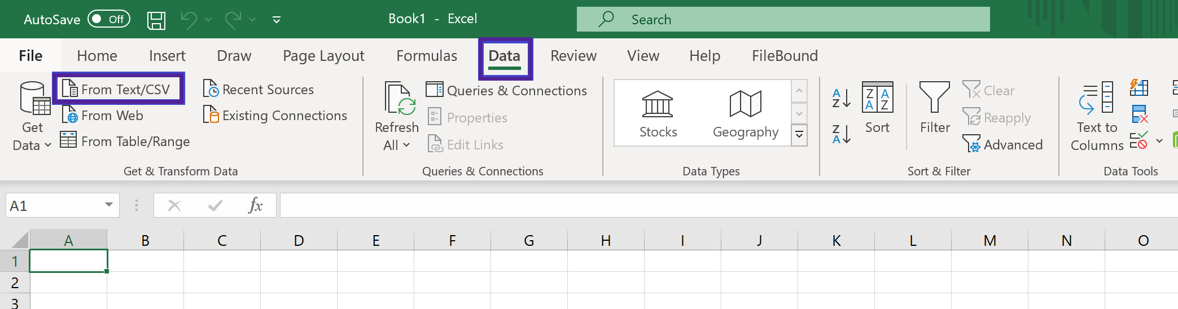Click the Data Validation icon
This screenshot has width=1178, height=309.
(x=1139, y=140)
